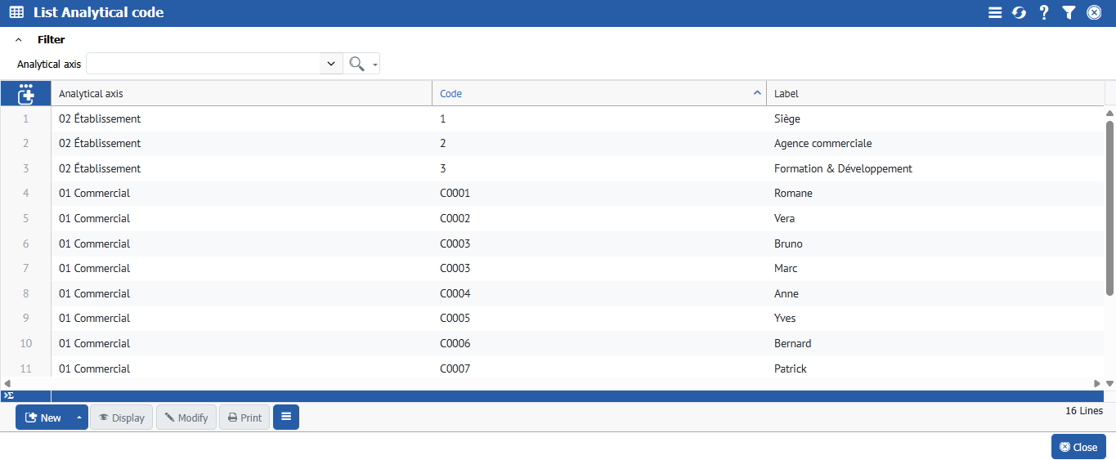Click the refresh icon in title bar
The image size is (1116, 460).
(x=1019, y=12)
